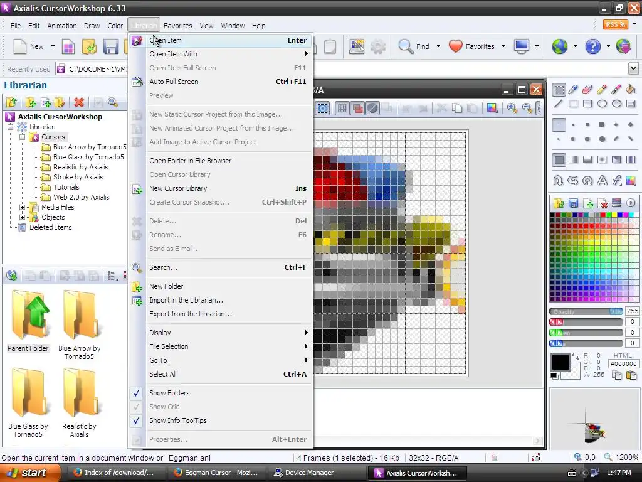Select Deleted Items in the tree

pos(50,227)
